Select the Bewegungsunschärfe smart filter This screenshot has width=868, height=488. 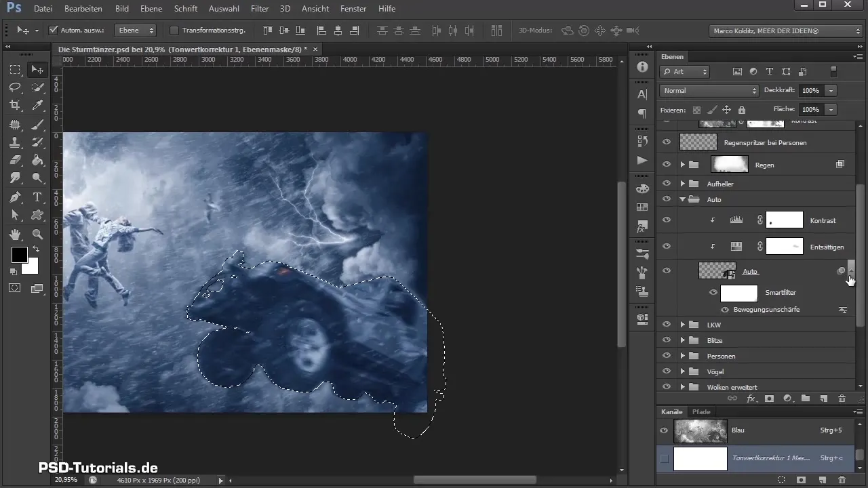(766, 309)
